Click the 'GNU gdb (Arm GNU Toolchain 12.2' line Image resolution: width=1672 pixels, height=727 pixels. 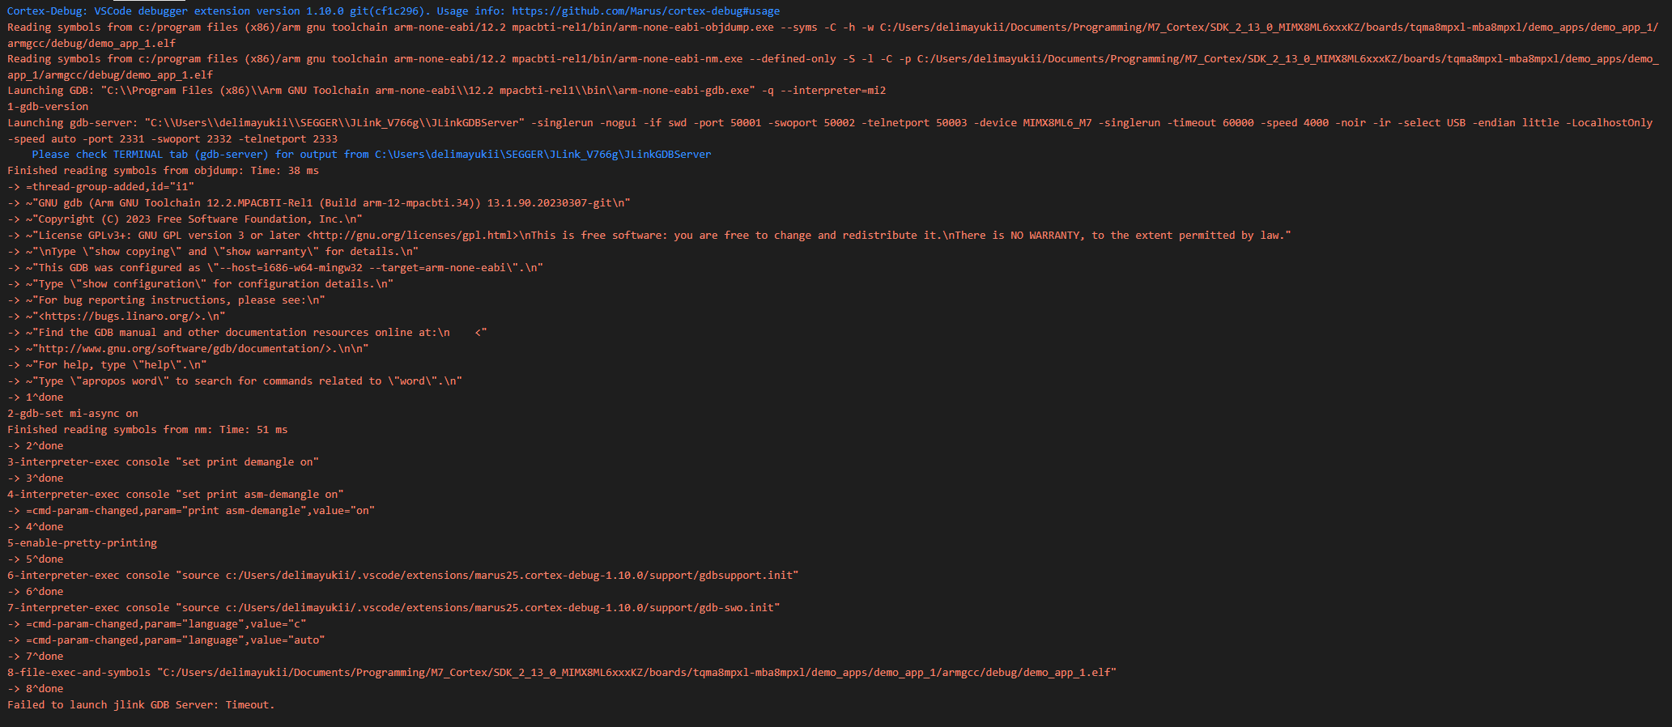[318, 203]
